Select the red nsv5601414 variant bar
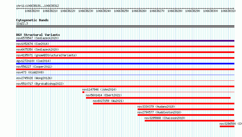 click(158, 98)
